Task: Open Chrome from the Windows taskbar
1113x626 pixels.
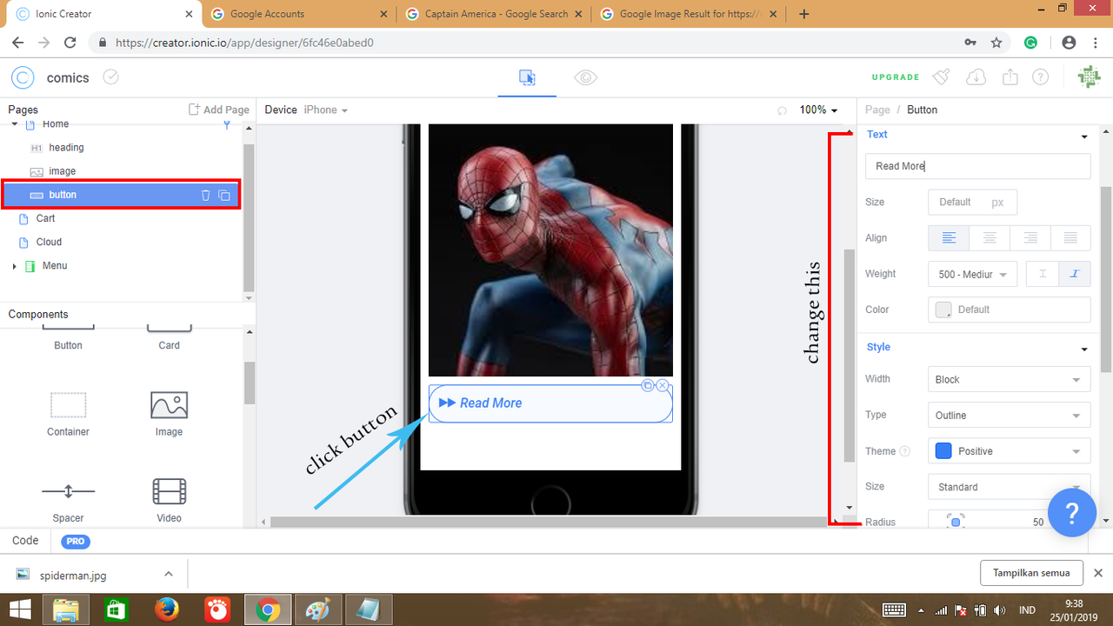Action: 268,610
